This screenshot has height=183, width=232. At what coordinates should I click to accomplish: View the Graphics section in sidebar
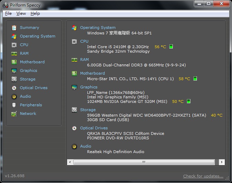click(x=29, y=71)
